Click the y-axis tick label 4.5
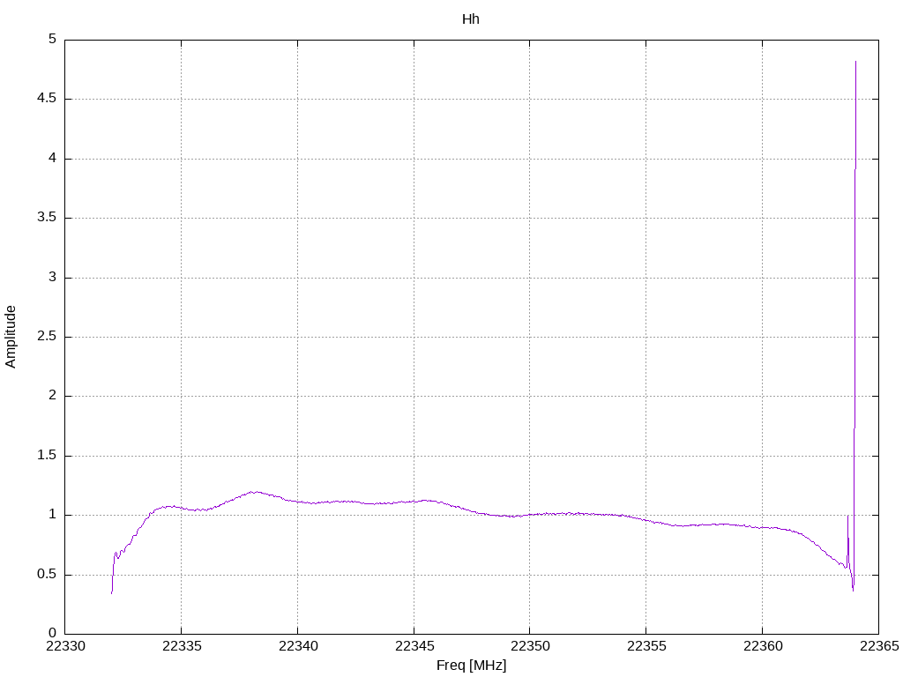 pos(47,99)
